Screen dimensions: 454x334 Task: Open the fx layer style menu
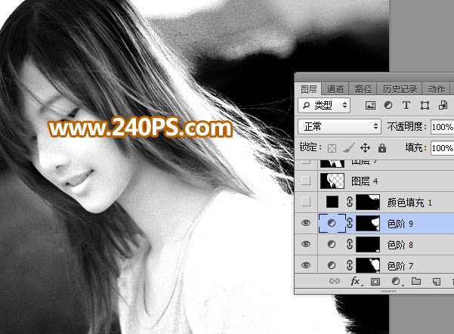(x=355, y=281)
